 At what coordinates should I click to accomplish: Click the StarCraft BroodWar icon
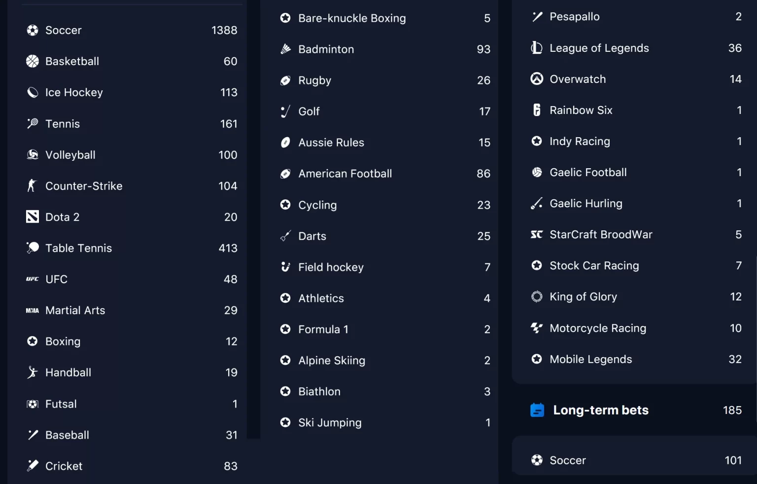537,234
